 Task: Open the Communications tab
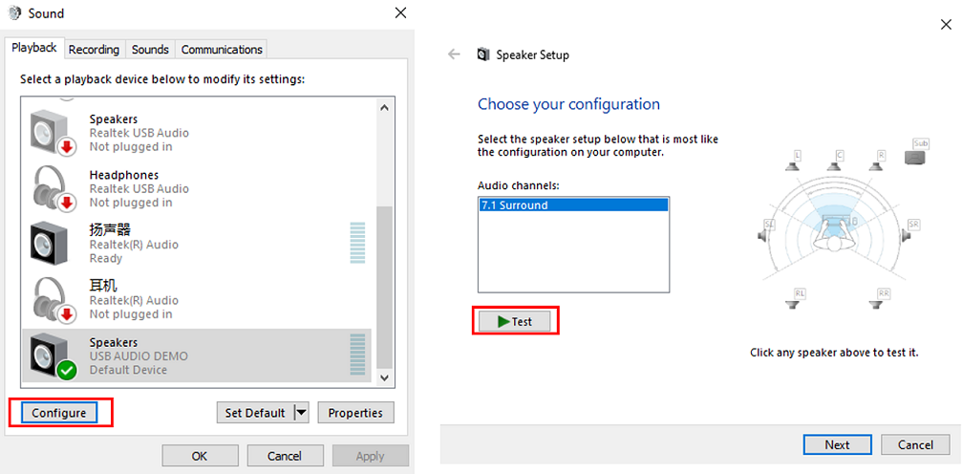(x=222, y=50)
